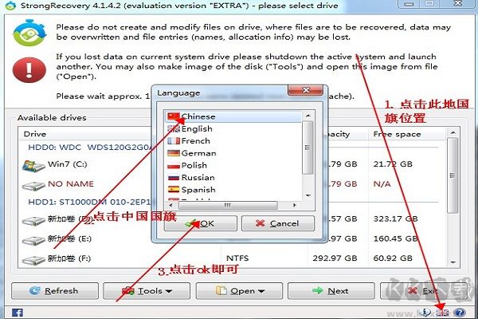The width and height of the screenshot is (478, 319).
Task: Select Spanish in the Language list
Action: click(233, 190)
